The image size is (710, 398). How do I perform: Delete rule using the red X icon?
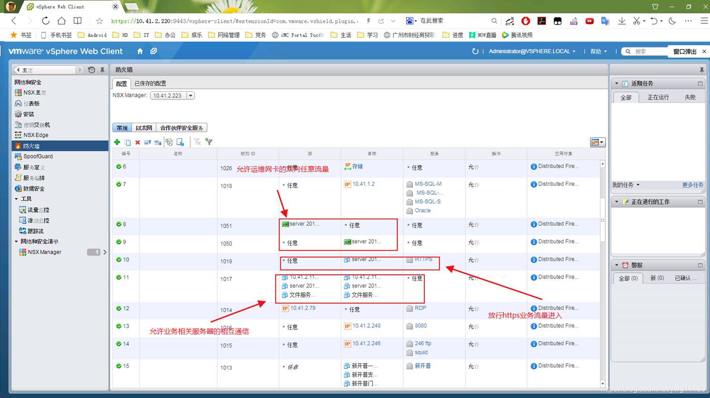138,142
